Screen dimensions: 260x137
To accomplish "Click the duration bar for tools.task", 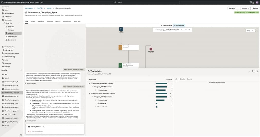I will click(157, 104).
